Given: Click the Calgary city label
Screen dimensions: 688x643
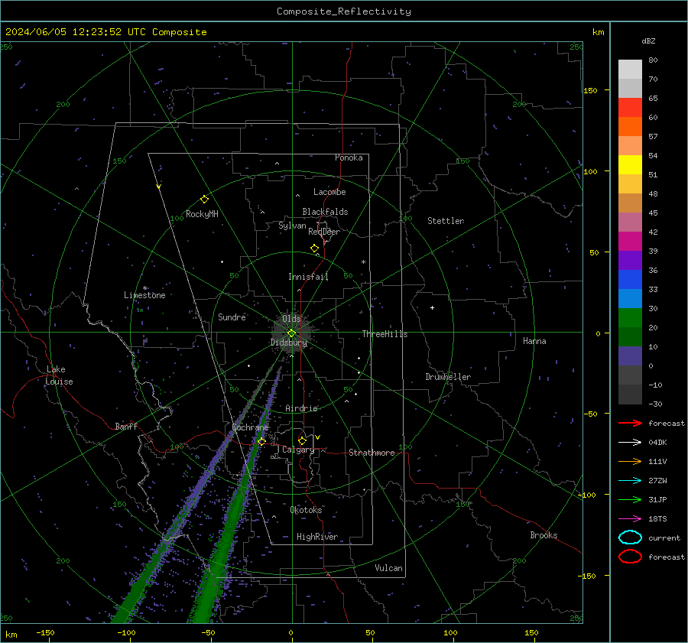Looking at the screenshot, I should click(298, 450).
